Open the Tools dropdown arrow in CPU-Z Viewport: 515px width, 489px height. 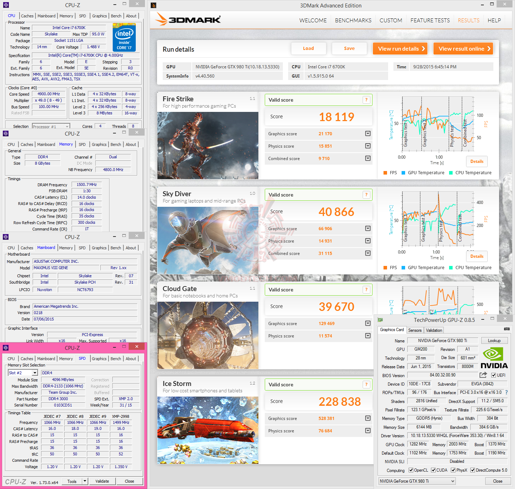tap(85, 481)
